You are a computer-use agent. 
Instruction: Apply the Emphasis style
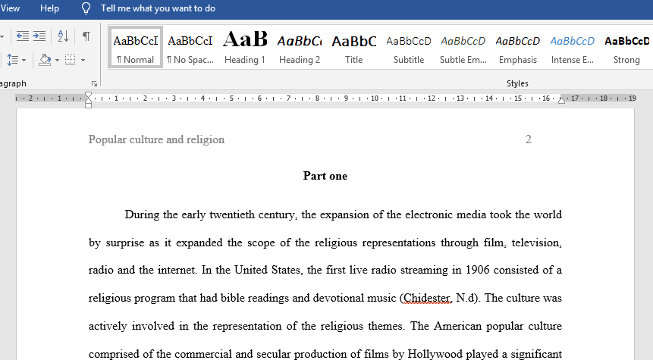coord(518,48)
